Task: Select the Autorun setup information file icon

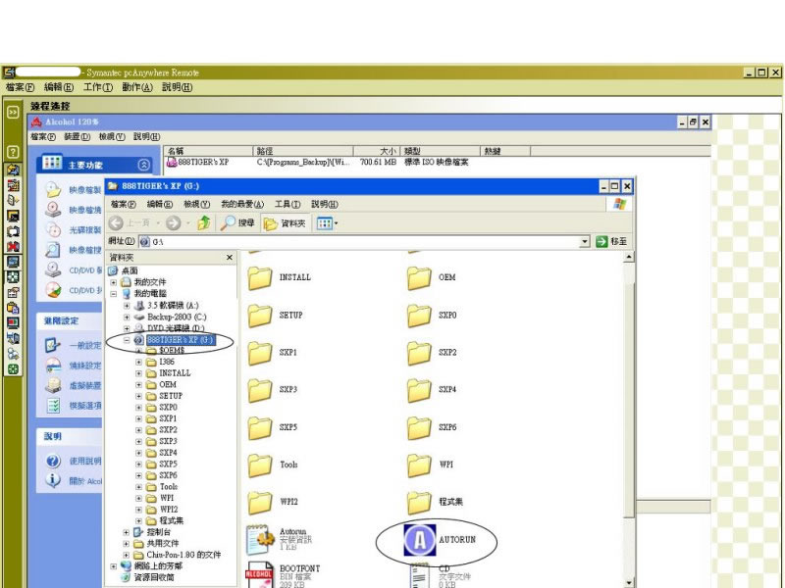Action: click(x=260, y=540)
